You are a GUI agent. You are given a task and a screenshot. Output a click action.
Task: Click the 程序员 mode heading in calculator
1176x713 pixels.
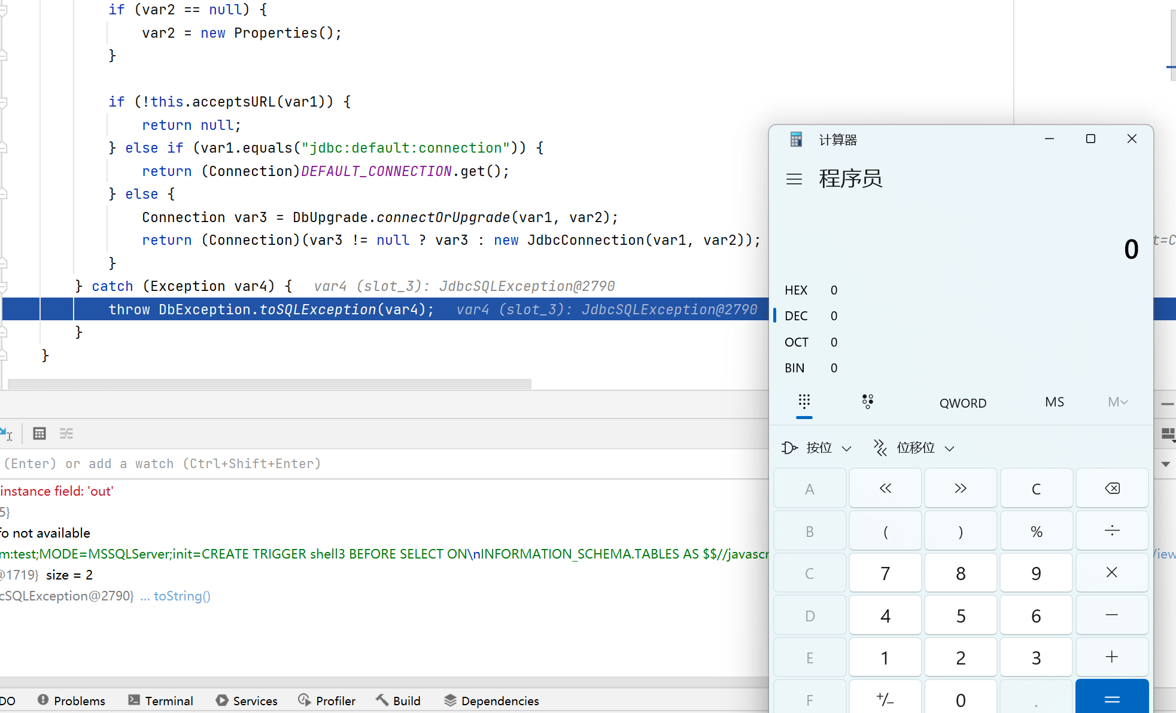[850, 178]
